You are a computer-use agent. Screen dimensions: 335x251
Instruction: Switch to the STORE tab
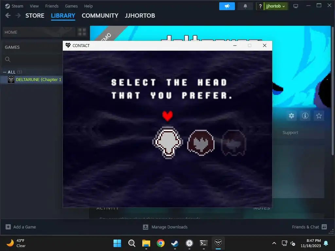pyautogui.click(x=35, y=16)
